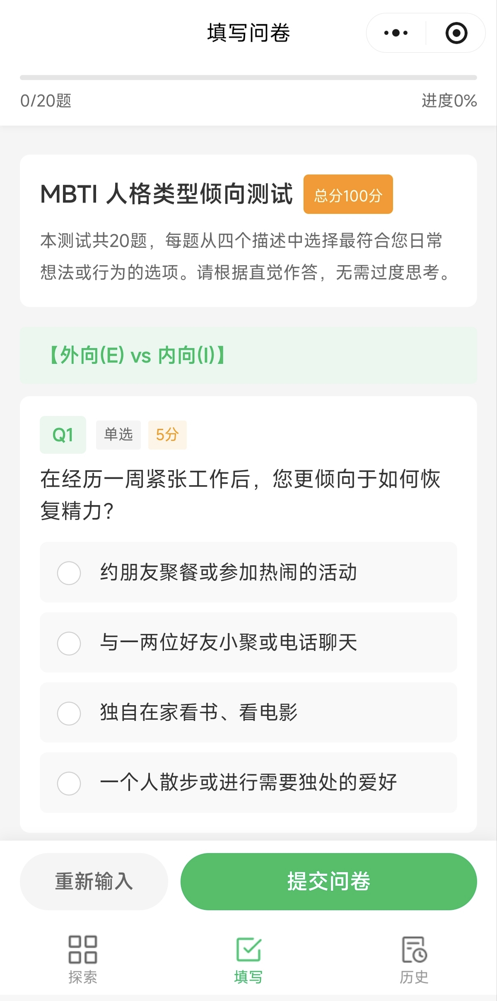Click the 5分 points tag on Q1
The height and width of the screenshot is (1001, 497).
[x=167, y=434]
